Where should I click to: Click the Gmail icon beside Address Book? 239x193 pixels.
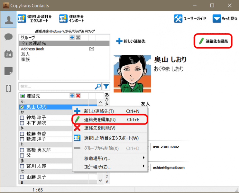click(x=92, y=49)
